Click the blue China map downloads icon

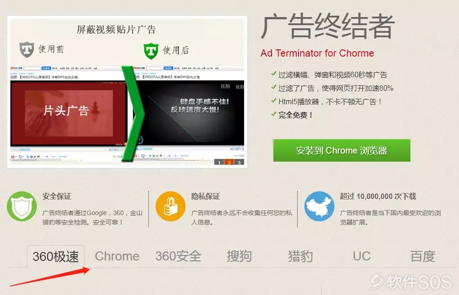(319, 207)
